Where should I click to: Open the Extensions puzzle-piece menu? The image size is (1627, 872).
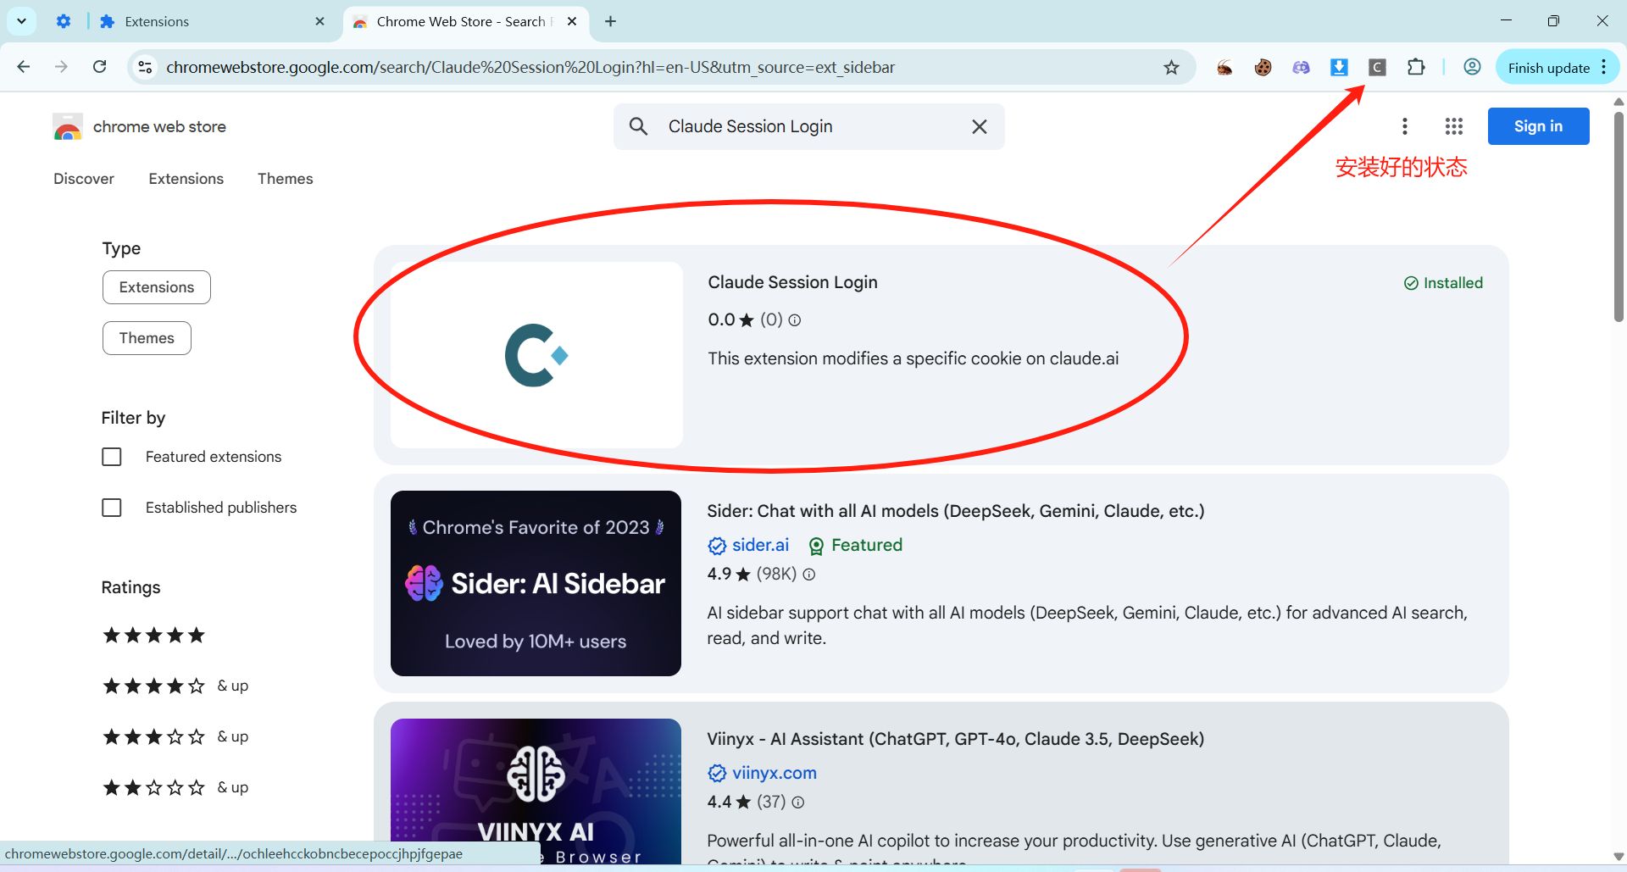[1415, 68]
